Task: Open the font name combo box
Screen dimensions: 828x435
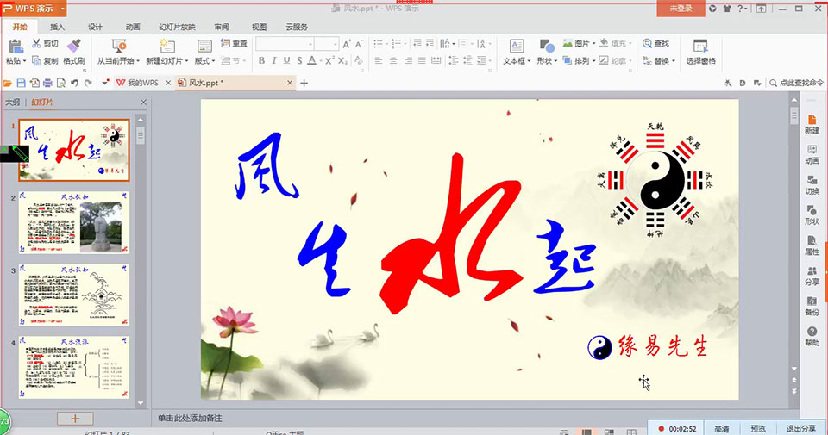Action: click(x=285, y=44)
